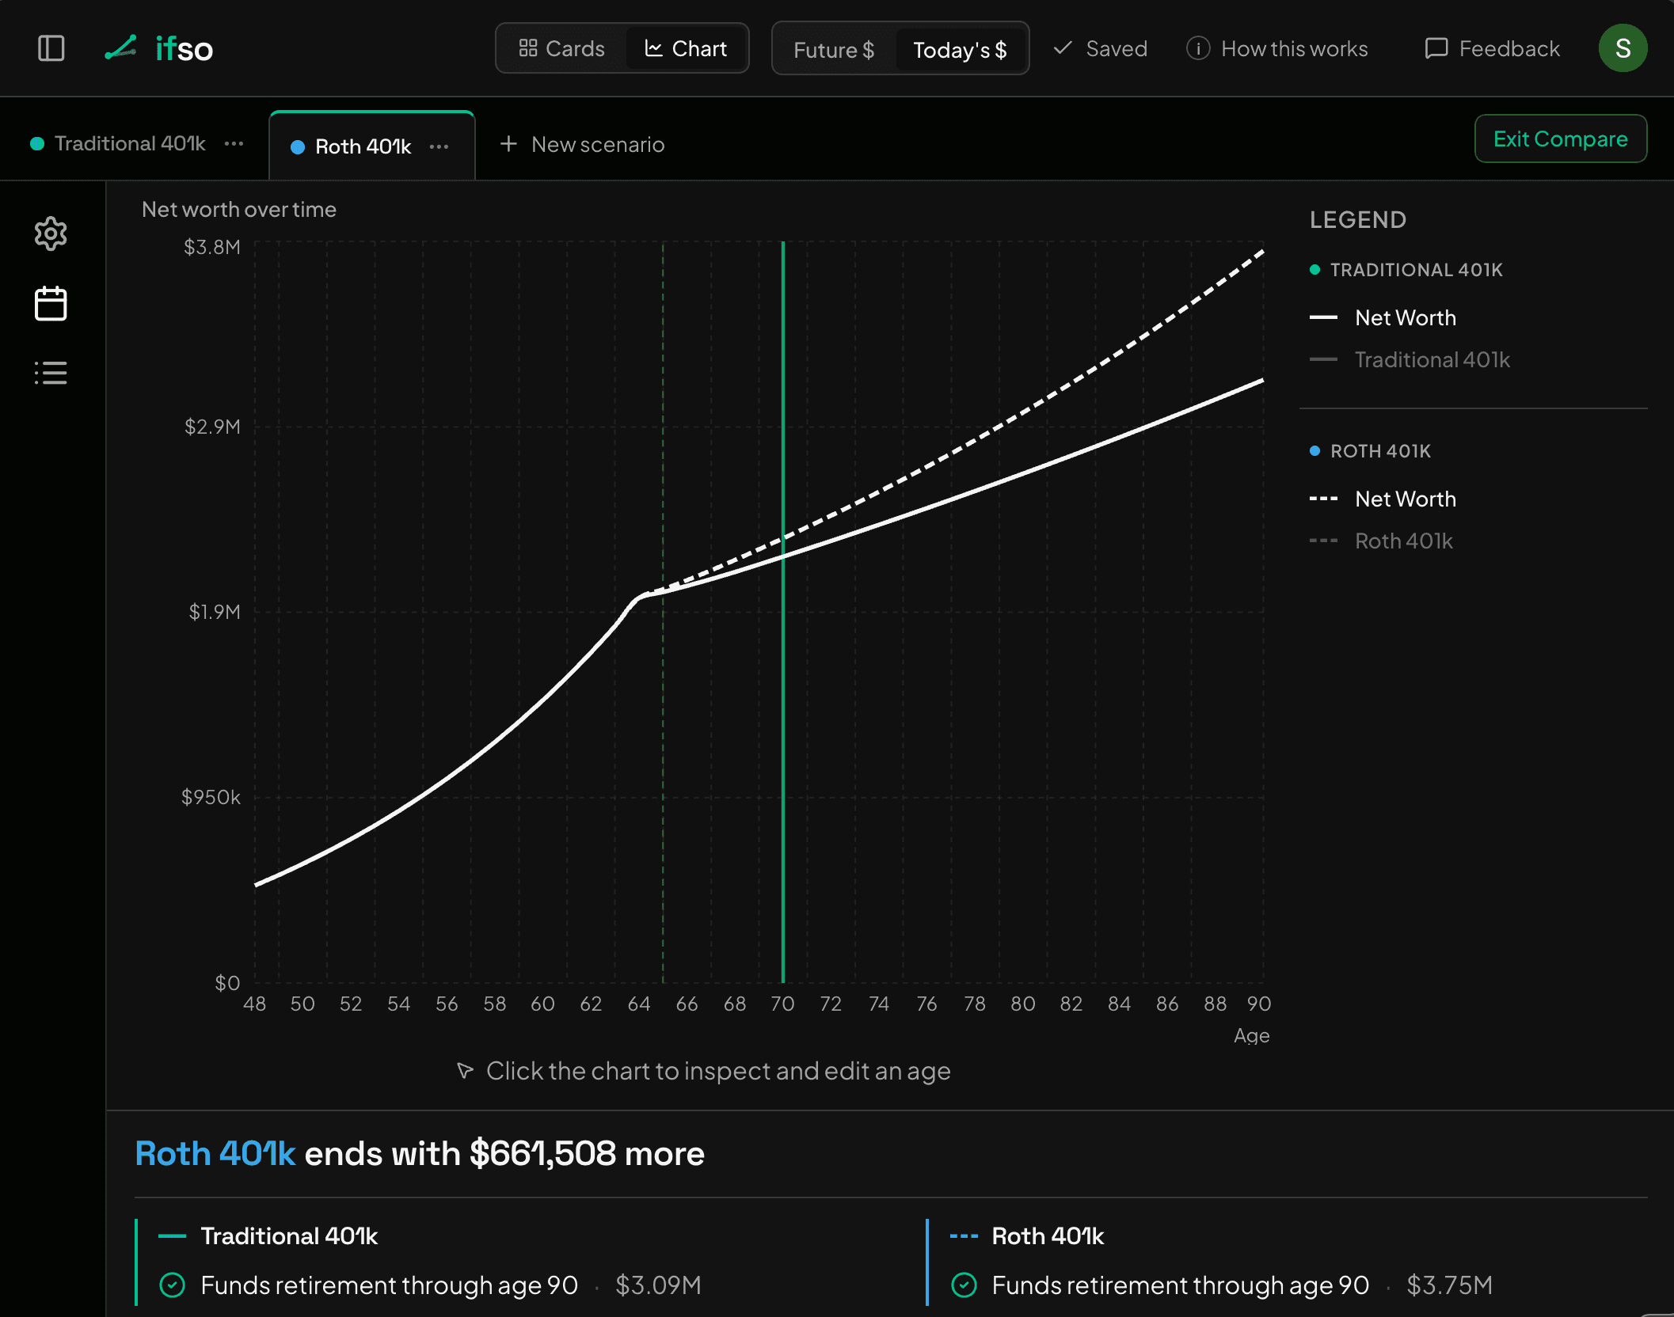Select Today's $ display mode
This screenshot has width=1674, height=1317.
coord(960,50)
